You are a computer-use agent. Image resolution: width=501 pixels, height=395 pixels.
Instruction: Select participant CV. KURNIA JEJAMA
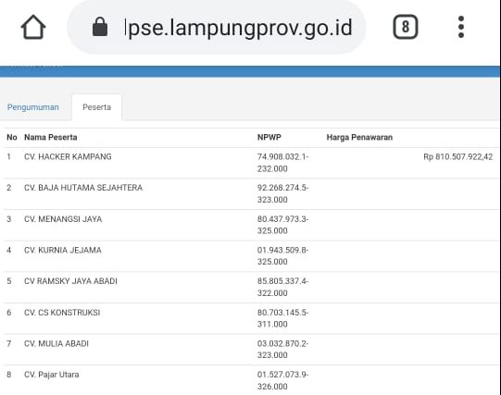(x=63, y=250)
